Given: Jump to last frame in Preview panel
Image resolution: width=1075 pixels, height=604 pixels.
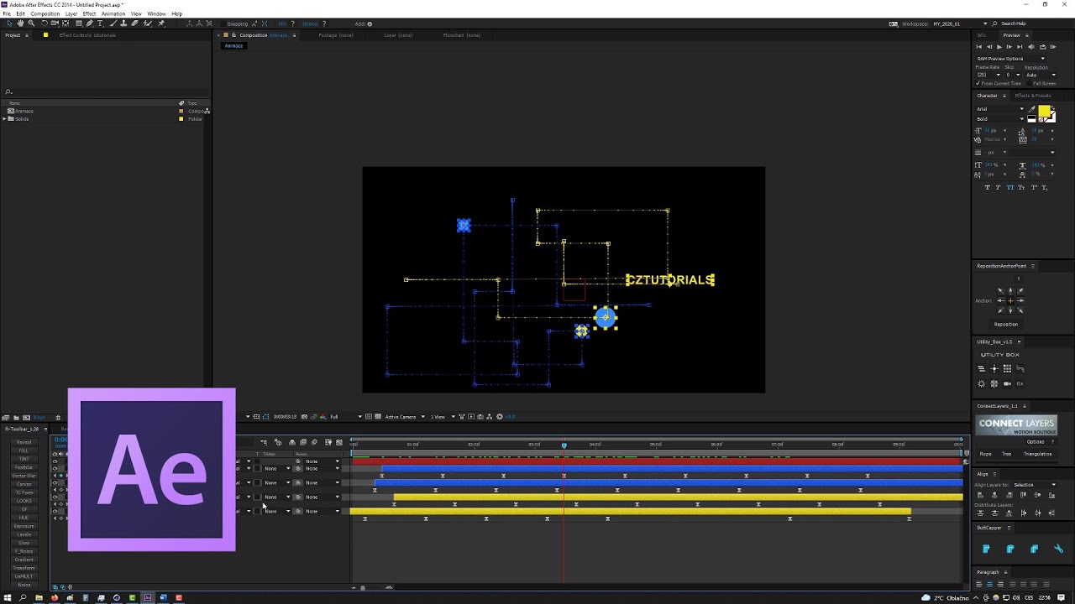Looking at the screenshot, I should pyautogui.click(x=1020, y=47).
